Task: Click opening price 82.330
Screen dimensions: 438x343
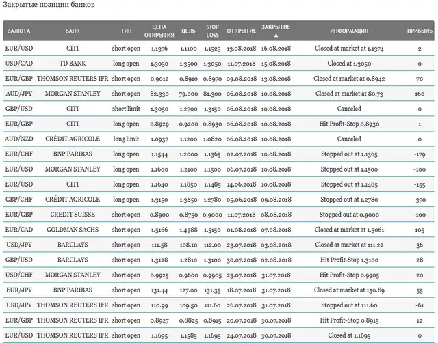Action: (159, 94)
